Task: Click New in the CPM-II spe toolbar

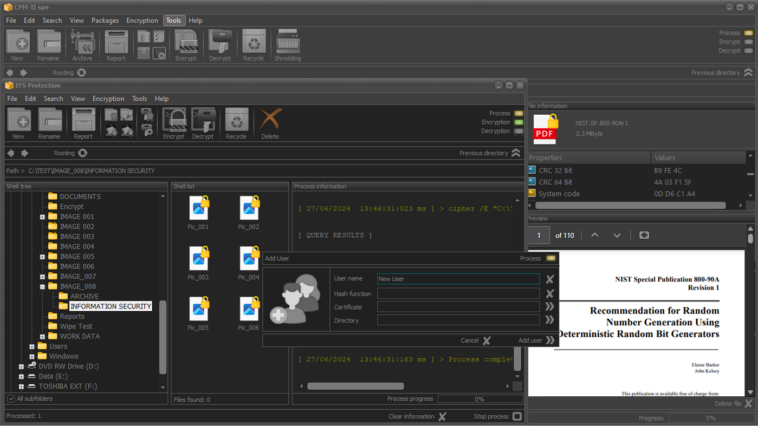Action: [17, 45]
